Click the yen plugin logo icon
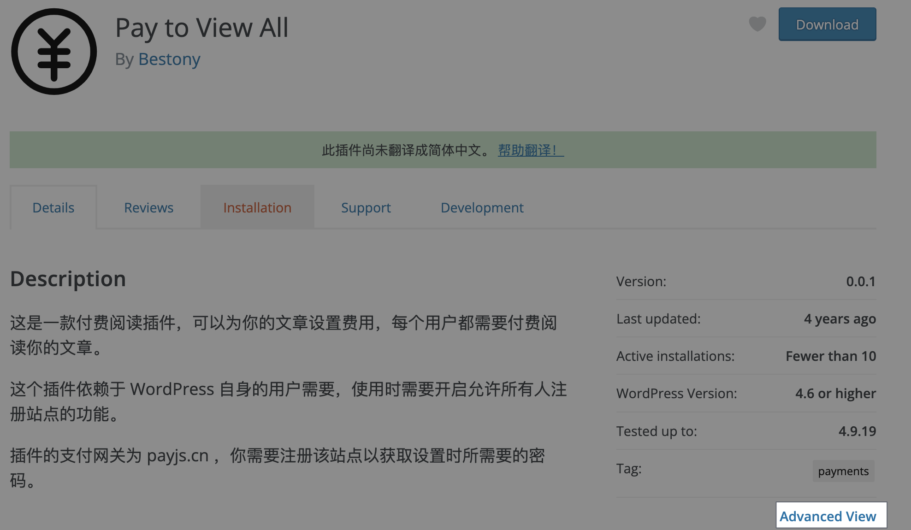Viewport: 911px width, 530px height. [x=54, y=52]
